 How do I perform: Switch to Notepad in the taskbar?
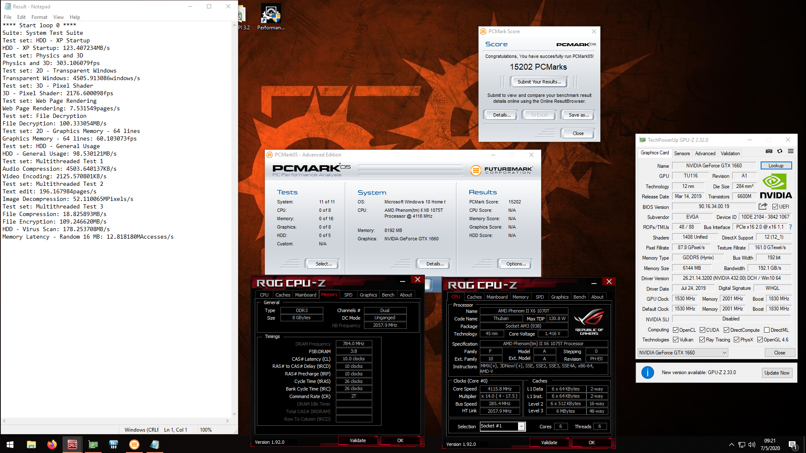point(154,445)
